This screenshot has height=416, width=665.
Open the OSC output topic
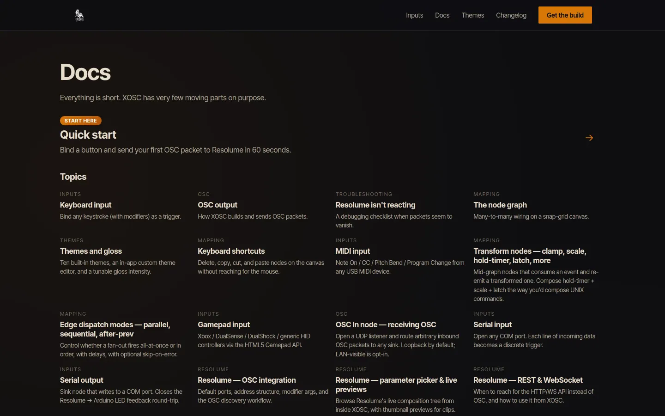point(218,205)
